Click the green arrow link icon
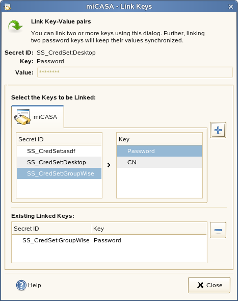Viewport: 238px width, 301px height. (x=15, y=26)
